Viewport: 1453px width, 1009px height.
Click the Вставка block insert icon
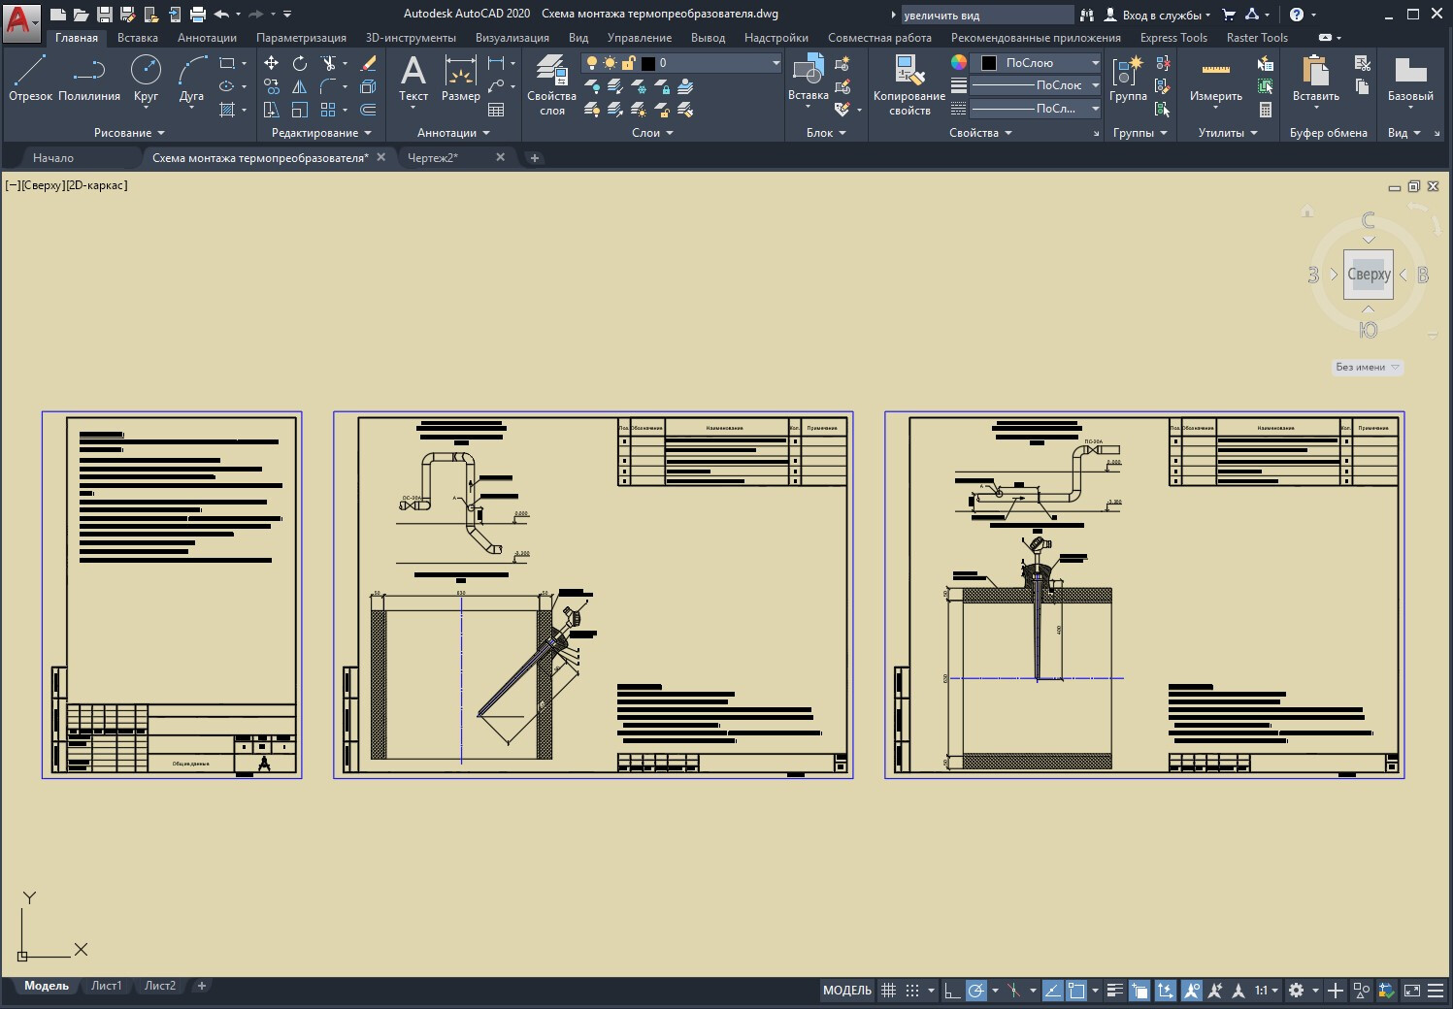pos(808,78)
